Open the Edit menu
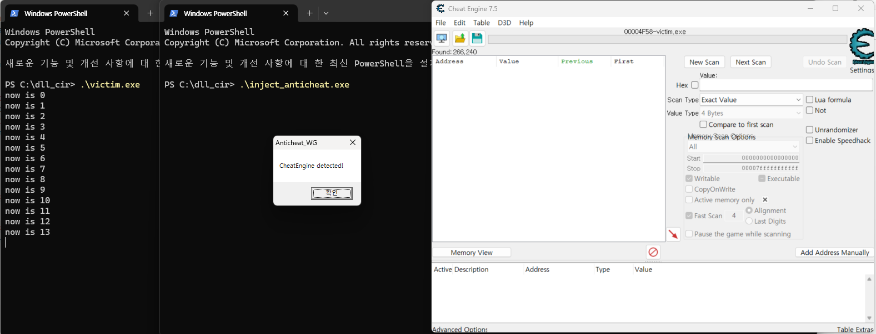Screen dimensions: 876x334 [459, 23]
